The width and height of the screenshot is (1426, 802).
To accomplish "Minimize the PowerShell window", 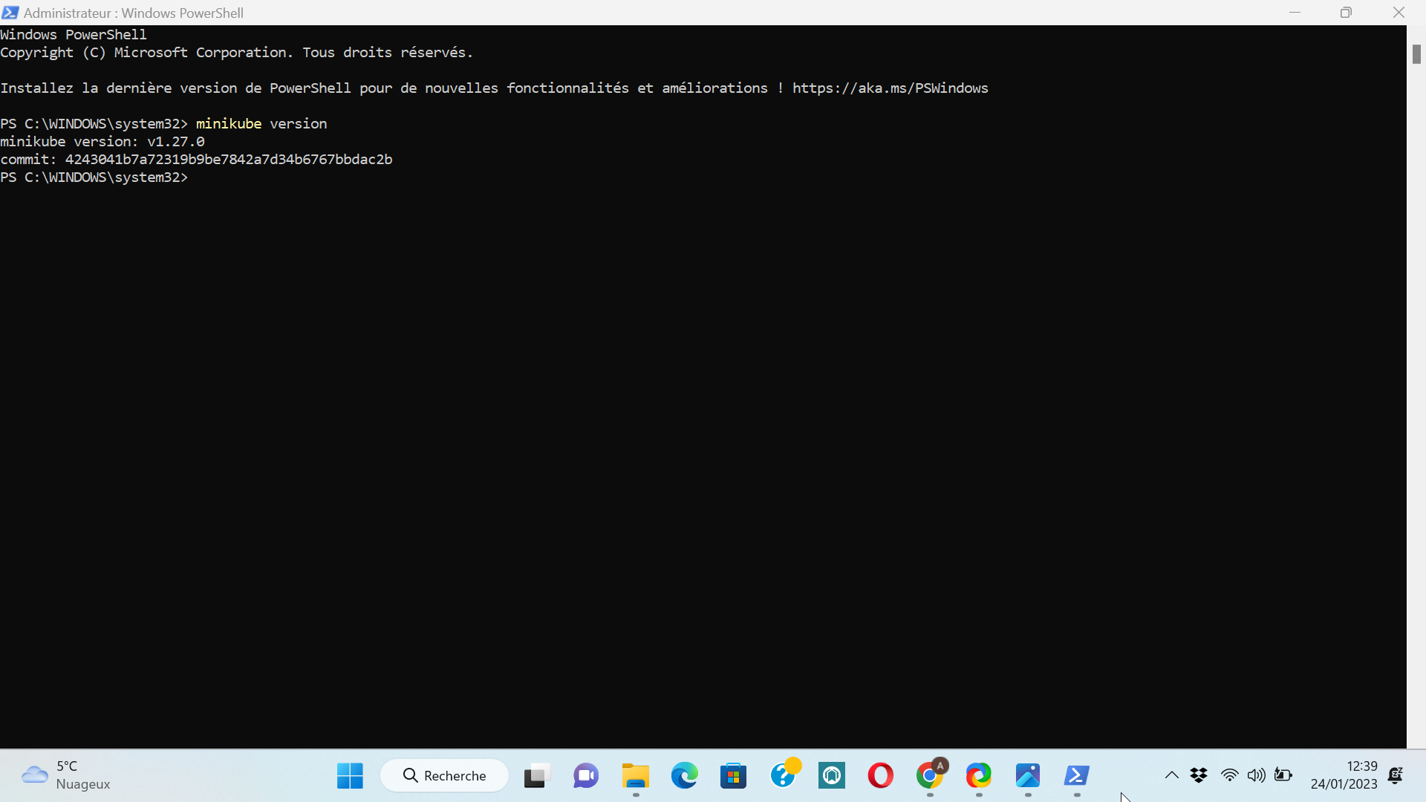I will [1295, 13].
